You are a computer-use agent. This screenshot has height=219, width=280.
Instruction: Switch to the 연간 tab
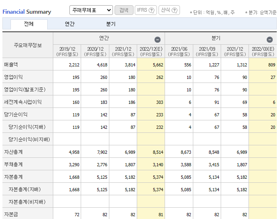coord(70,24)
